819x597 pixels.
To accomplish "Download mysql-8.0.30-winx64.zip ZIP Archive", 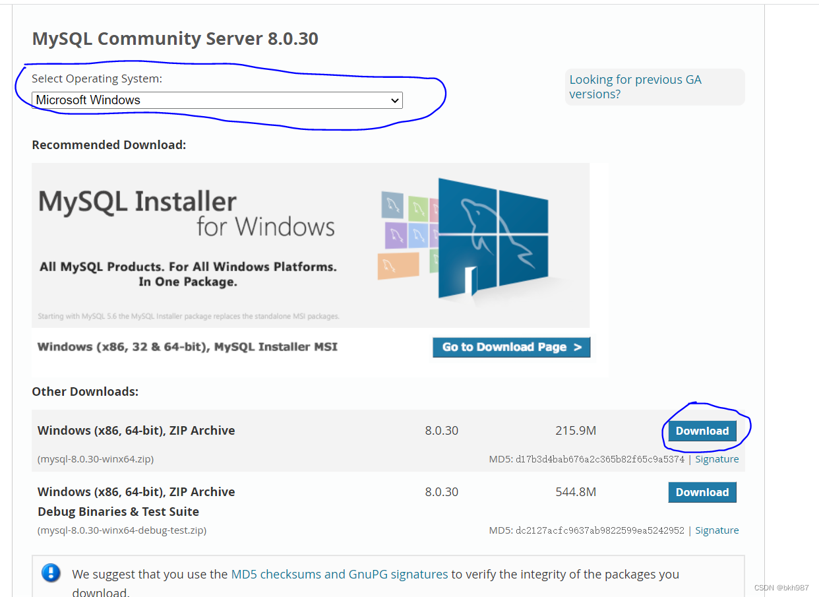I will (702, 431).
